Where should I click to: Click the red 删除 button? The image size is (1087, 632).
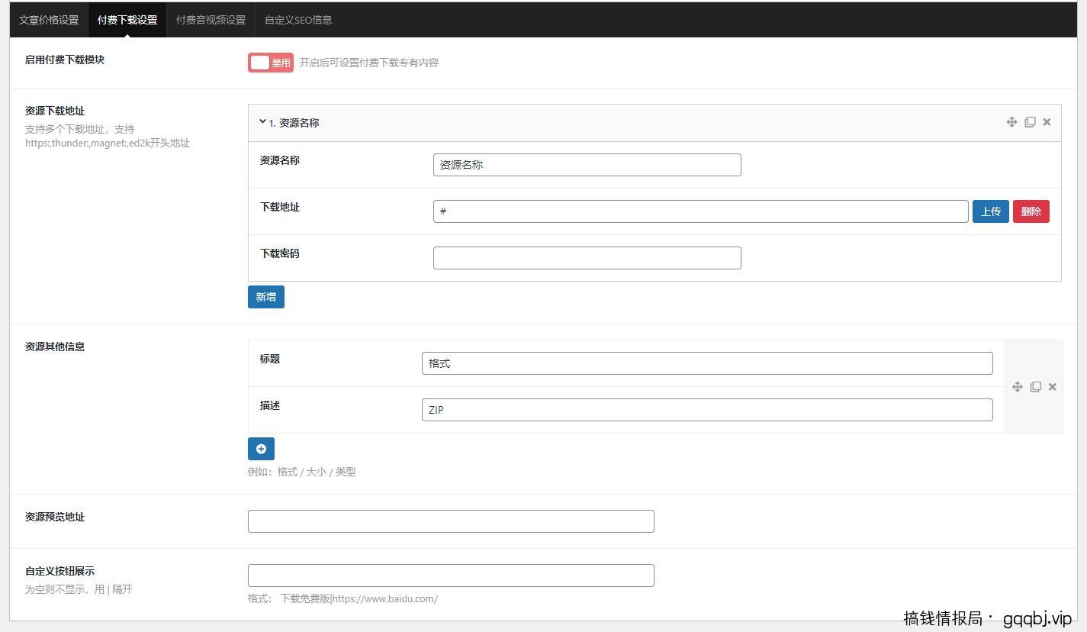1031,211
